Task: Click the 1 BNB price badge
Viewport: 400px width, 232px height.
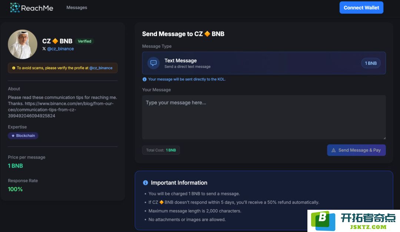Action: pos(371,63)
